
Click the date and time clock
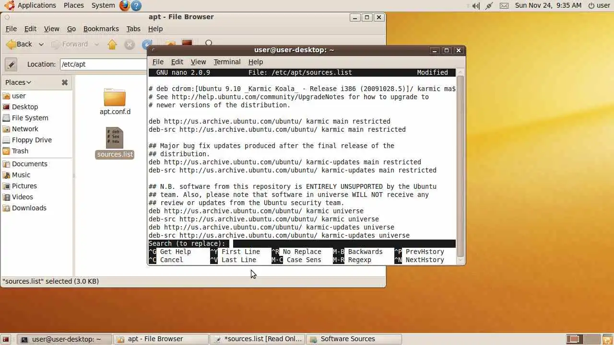(548, 5)
